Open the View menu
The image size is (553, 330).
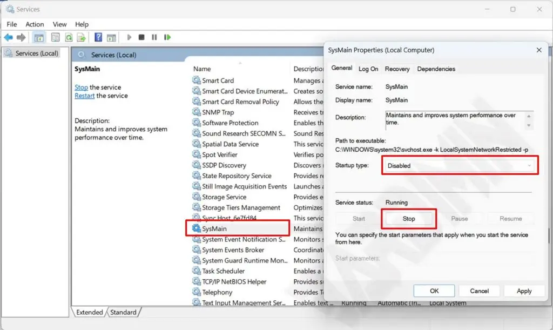click(59, 24)
